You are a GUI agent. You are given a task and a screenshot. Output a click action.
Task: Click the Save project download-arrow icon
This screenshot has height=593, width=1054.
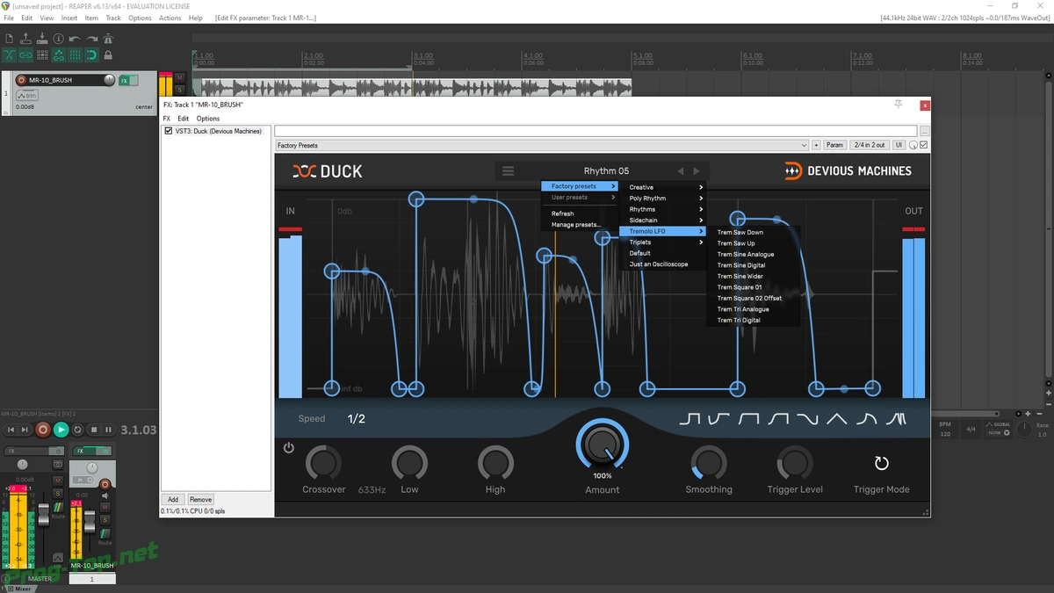(x=42, y=39)
